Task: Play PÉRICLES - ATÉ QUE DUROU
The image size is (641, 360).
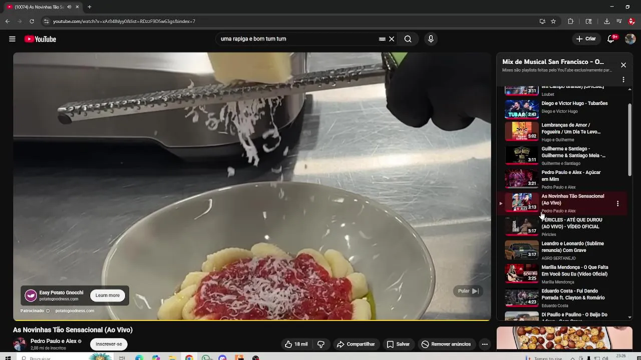Action: (561, 226)
